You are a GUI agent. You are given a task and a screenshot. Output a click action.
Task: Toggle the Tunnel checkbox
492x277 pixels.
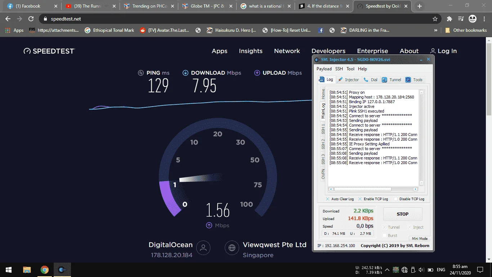coord(385,227)
